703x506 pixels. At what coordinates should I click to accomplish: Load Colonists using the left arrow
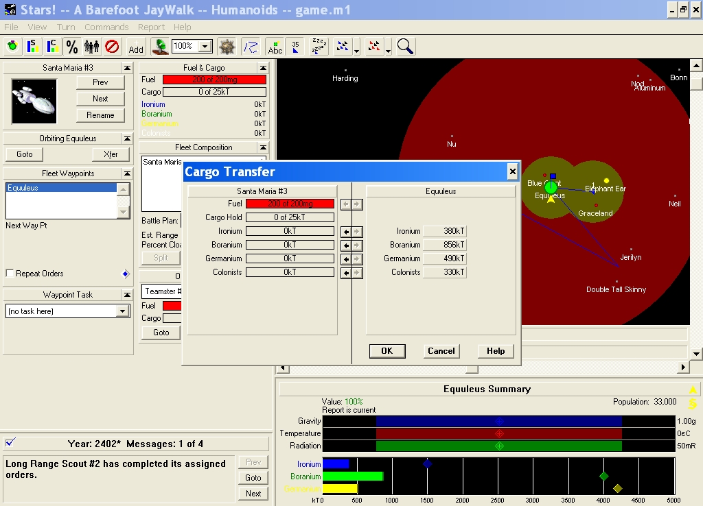(347, 273)
